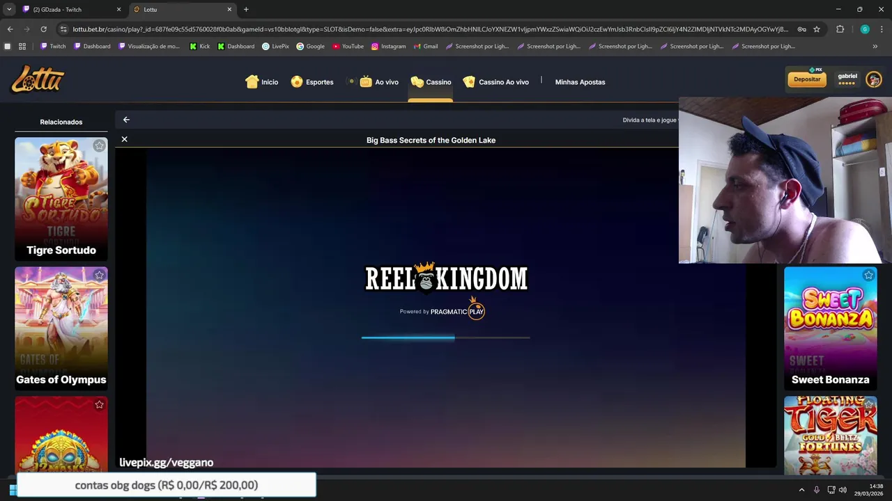892x501 pixels.
Task: Go to Início in the top navigation
Action: 262,82
